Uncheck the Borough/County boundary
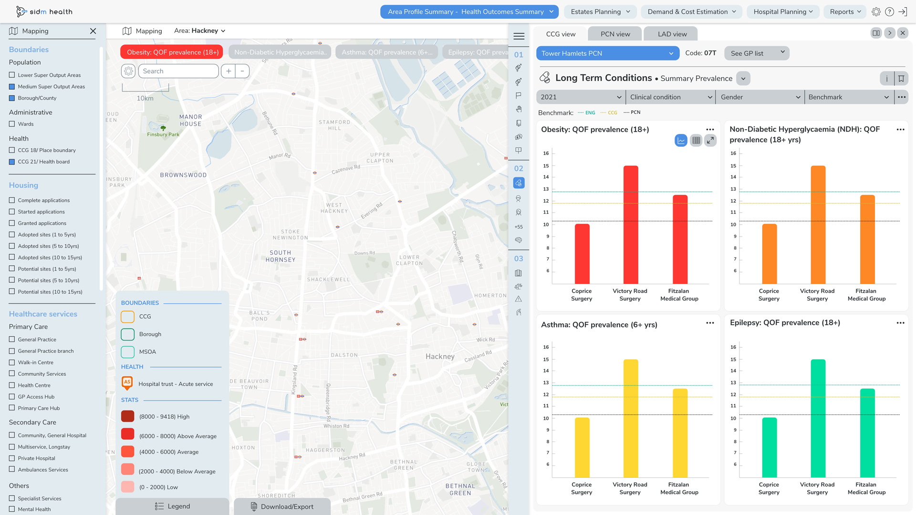916x515 pixels. pyautogui.click(x=12, y=98)
